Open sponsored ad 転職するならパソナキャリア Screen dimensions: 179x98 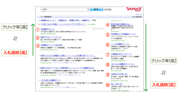point(51,37)
